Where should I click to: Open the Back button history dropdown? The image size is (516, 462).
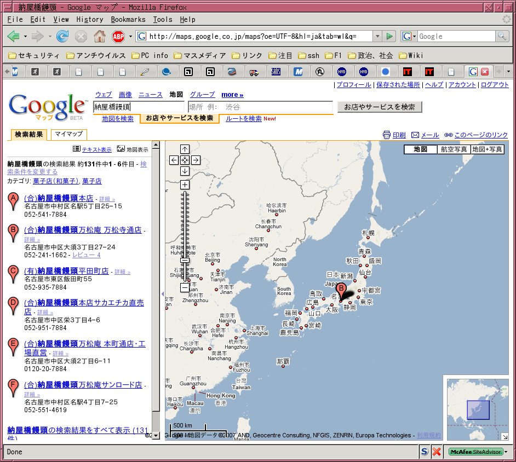(25, 36)
